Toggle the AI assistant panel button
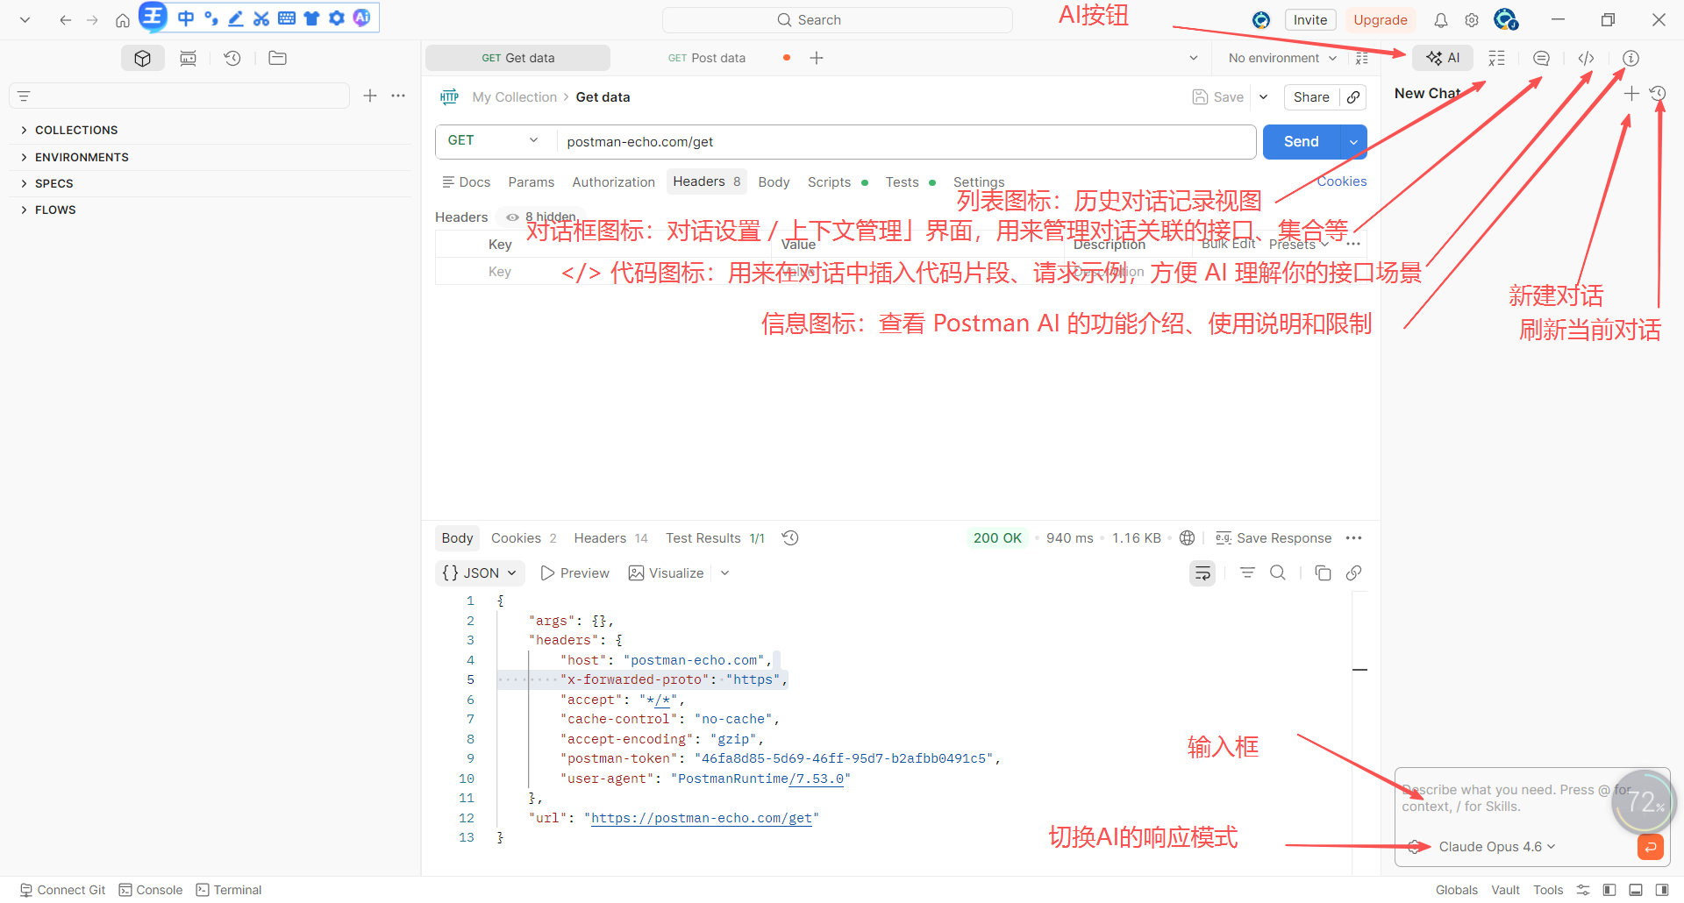Viewport: 1684px width, 903px height. (x=1443, y=58)
